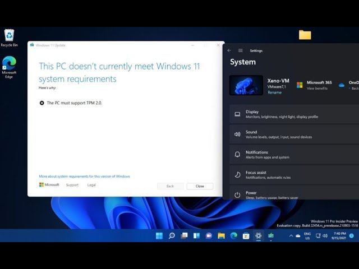The image size is (359, 269).
Task: Close the Windows 11 Update window
Action: tap(218, 45)
